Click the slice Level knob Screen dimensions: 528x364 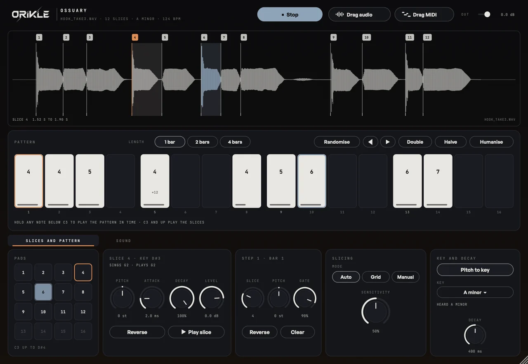click(212, 298)
